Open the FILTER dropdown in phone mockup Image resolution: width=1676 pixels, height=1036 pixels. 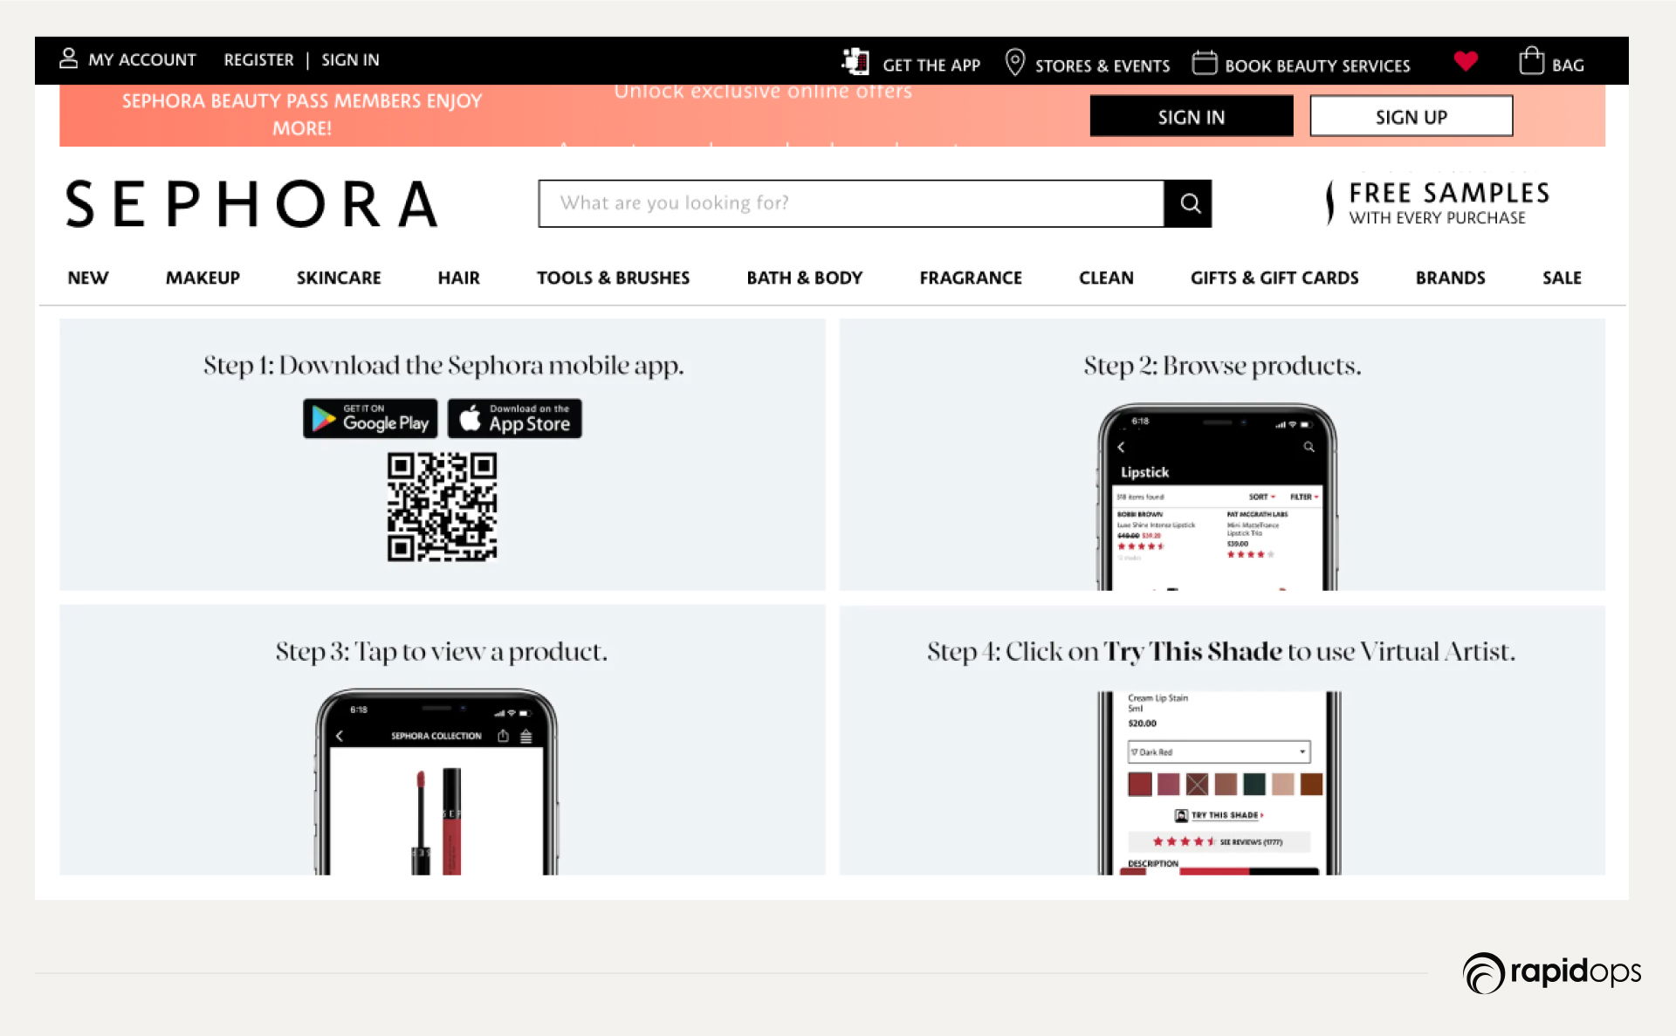tap(1304, 497)
